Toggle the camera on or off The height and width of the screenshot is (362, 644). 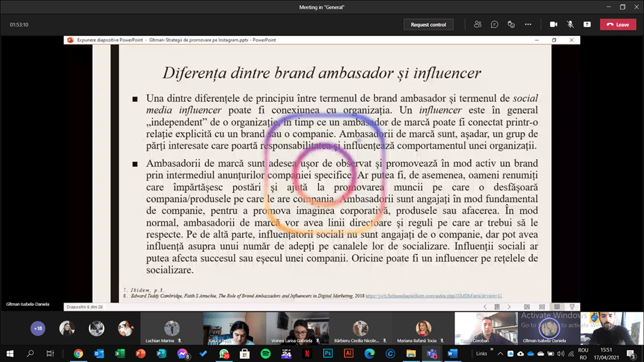553,24
